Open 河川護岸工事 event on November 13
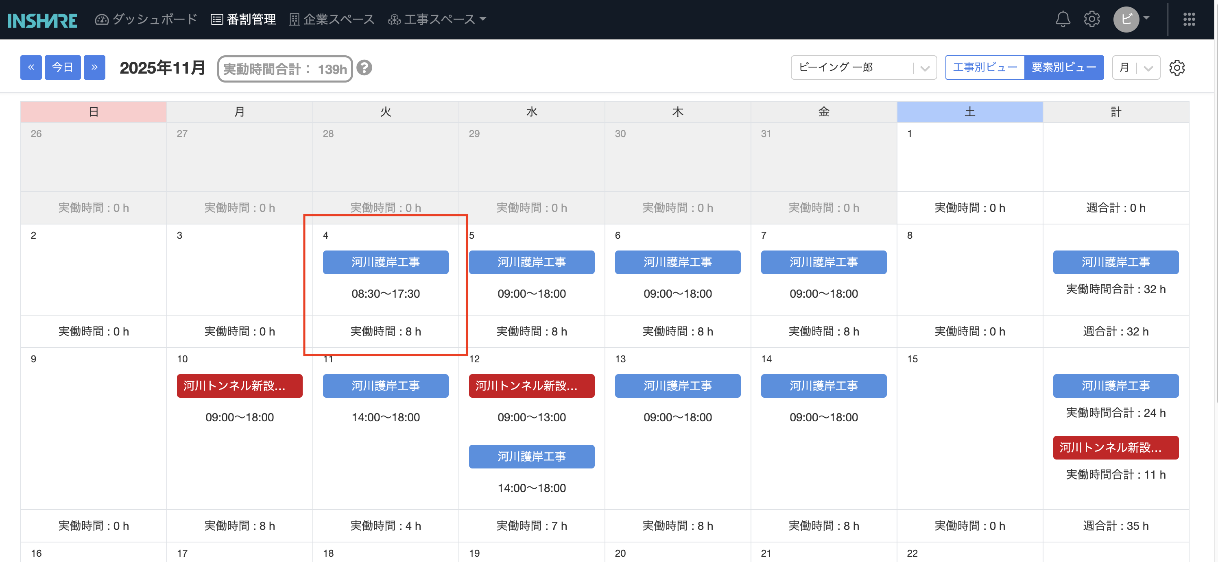This screenshot has height=562, width=1218. [x=678, y=386]
